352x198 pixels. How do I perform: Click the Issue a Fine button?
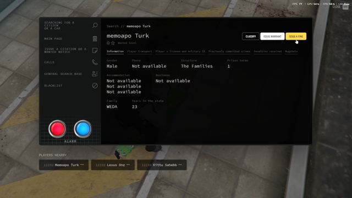(296, 36)
